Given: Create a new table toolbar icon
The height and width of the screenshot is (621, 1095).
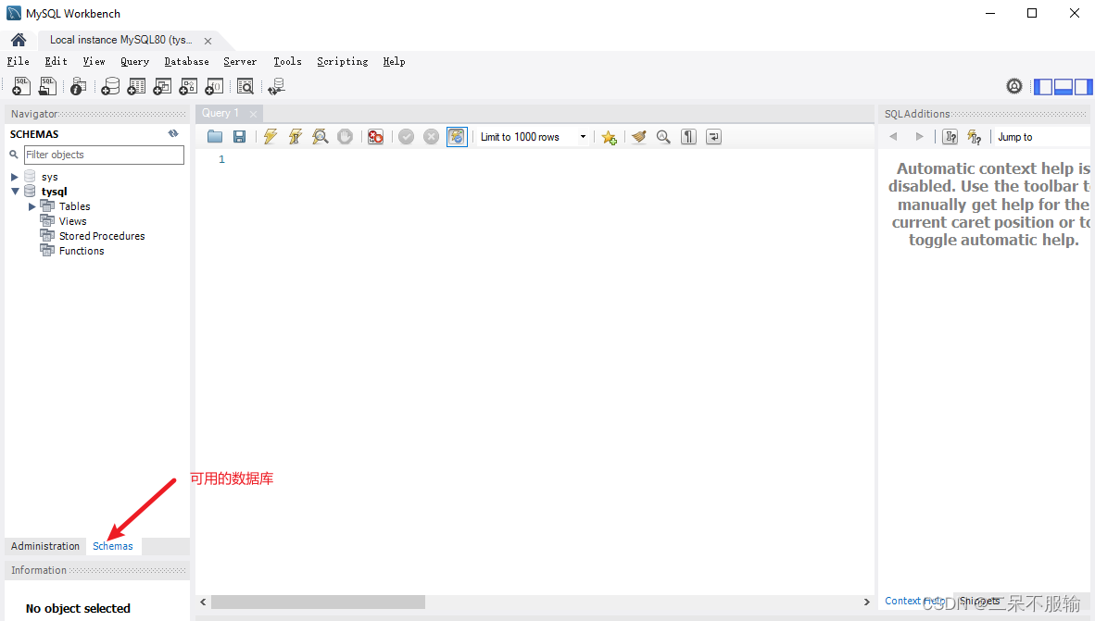Looking at the screenshot, I should pos(136,86).
